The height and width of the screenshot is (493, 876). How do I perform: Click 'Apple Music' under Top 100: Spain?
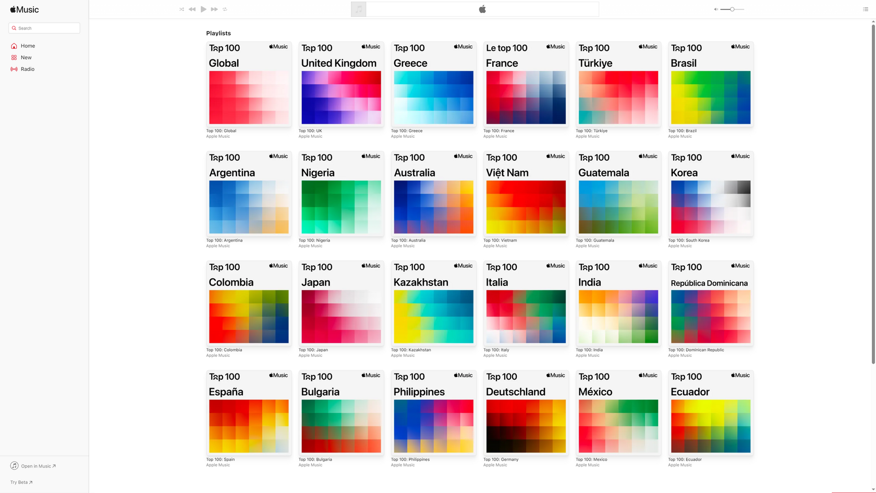point(218,465)
